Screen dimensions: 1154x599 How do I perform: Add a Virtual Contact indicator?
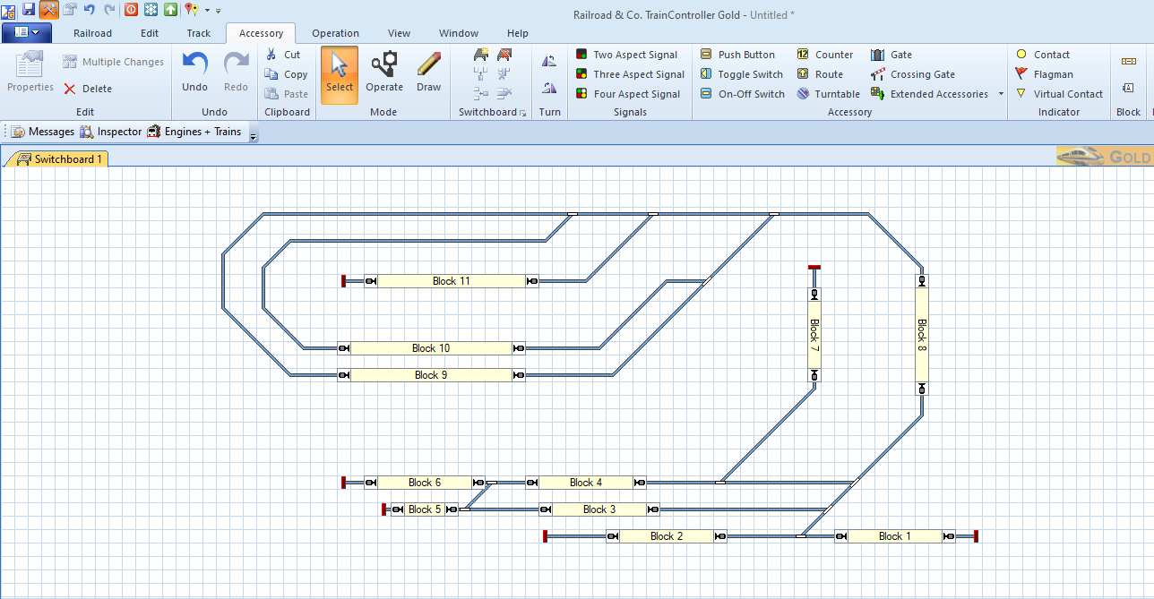click(x=1058, y=94)
